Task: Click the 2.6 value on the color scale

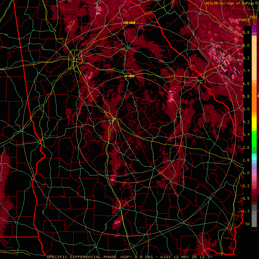Action: click(x=246, y=148)
